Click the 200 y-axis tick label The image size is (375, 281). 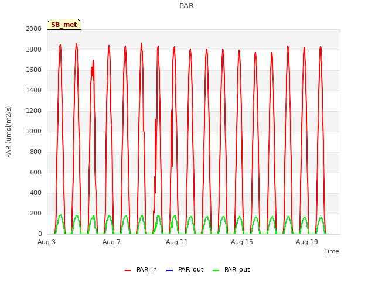point(36,213)
